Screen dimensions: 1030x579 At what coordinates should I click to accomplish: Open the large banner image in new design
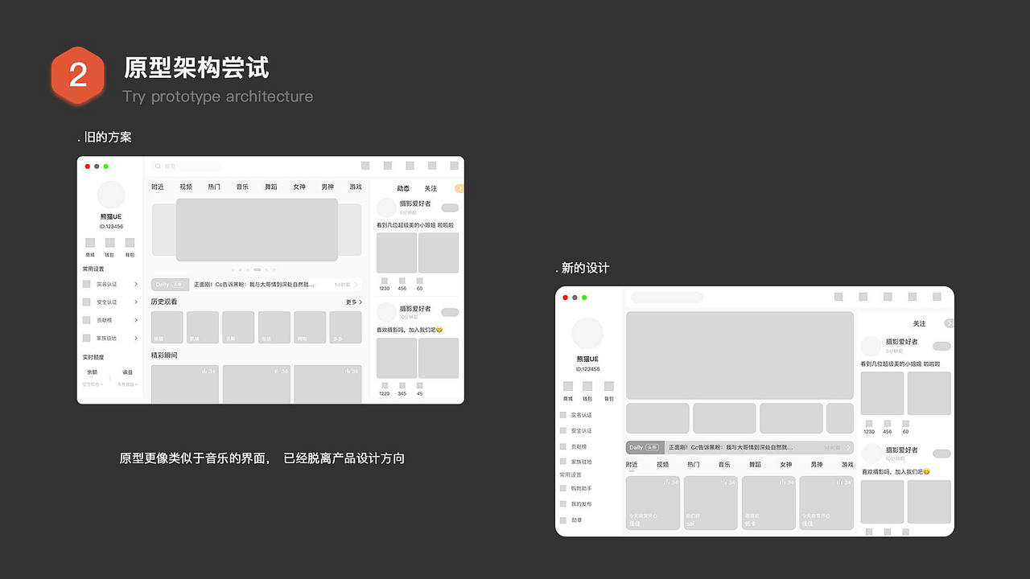tap(740, 355)
